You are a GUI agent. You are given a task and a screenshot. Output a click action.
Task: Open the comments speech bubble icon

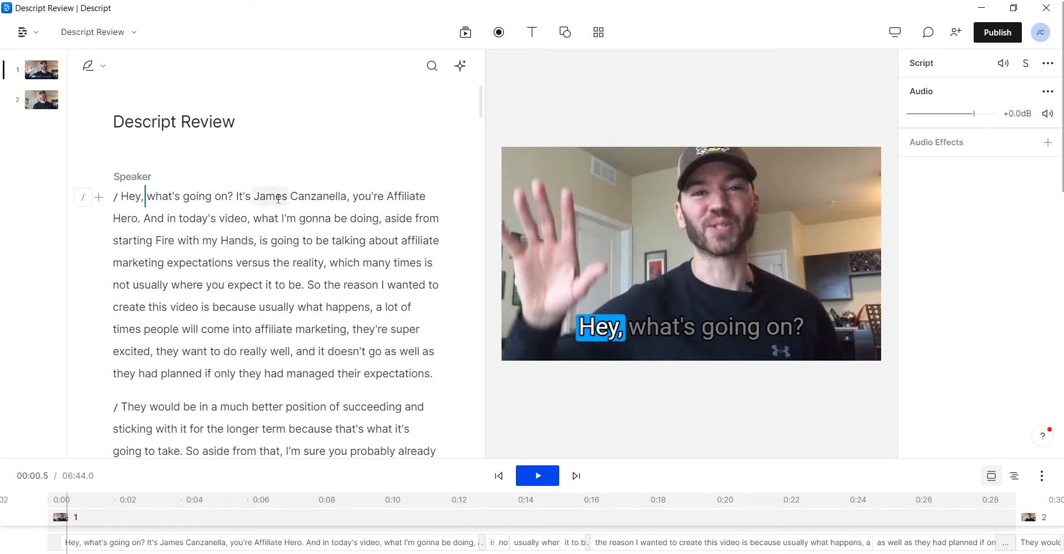[x=928, y=32]
